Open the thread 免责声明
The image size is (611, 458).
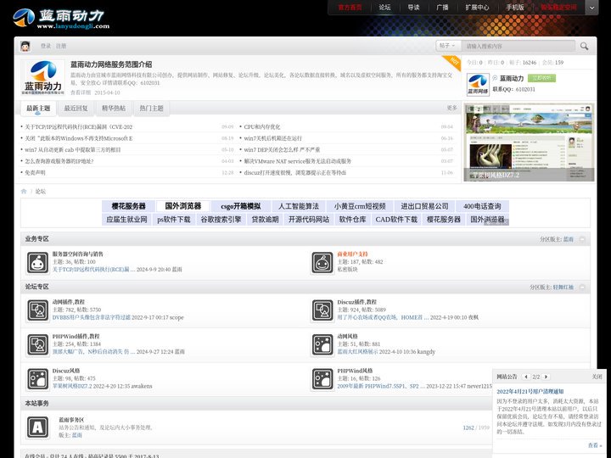(x=35, y=172)
